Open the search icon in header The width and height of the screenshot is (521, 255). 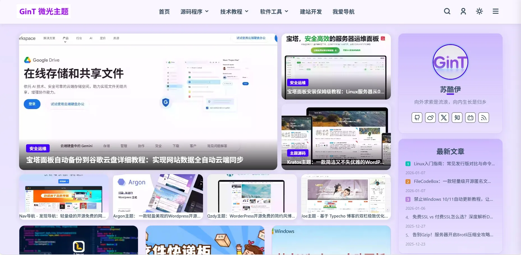pyautogui.click(x=447, y=11)
